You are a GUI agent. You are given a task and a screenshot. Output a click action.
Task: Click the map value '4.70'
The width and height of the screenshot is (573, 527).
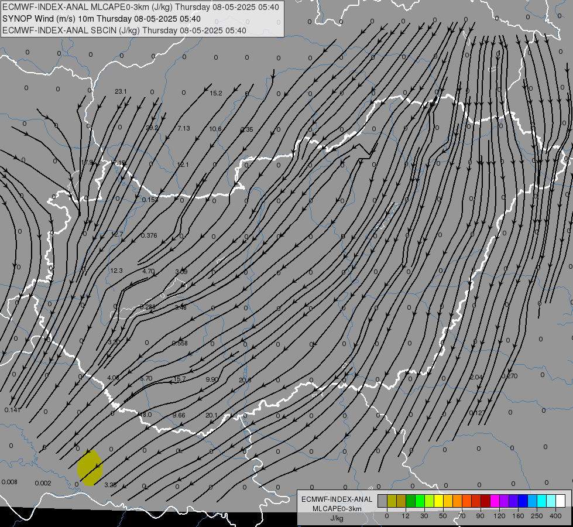coord(148,271)
